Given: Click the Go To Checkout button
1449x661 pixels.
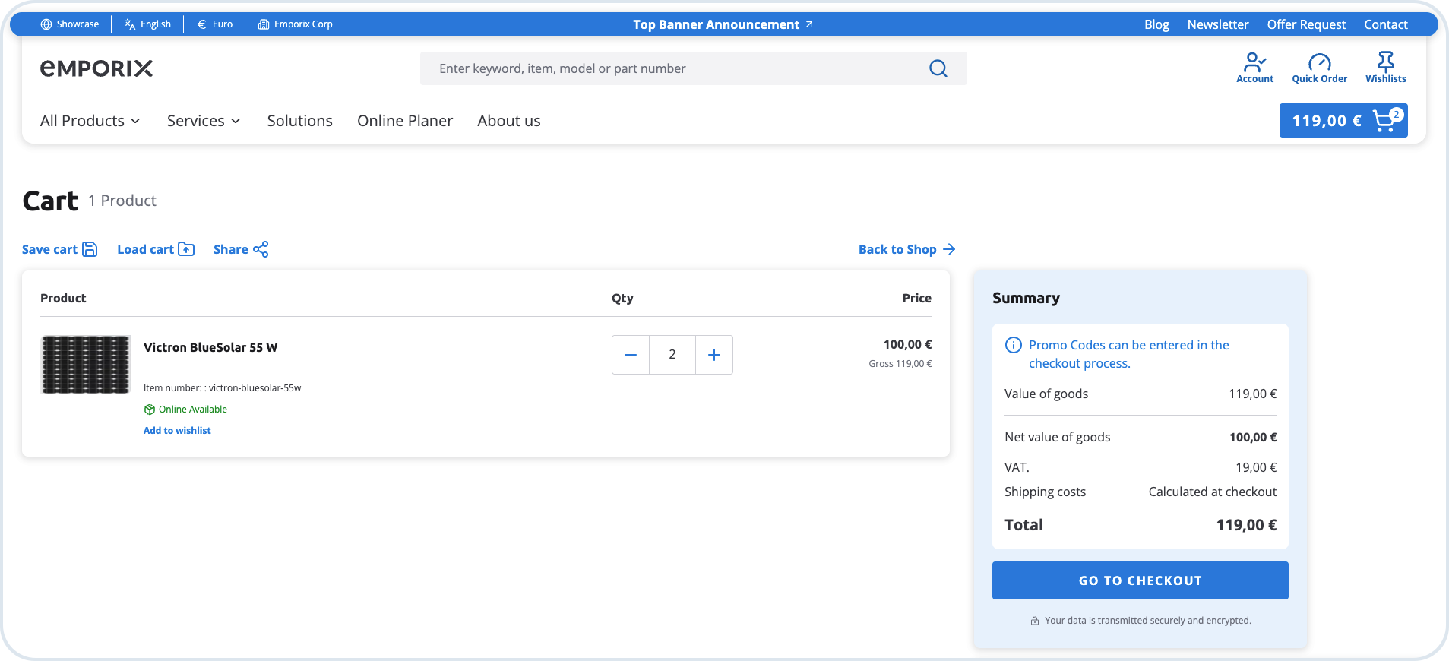Looking at the screenshot, I should point(1140,580).
